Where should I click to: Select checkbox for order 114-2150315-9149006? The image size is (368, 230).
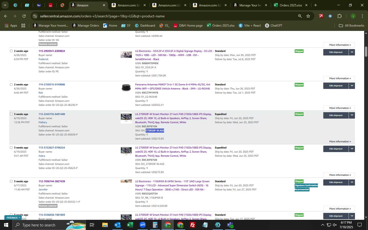11,84
